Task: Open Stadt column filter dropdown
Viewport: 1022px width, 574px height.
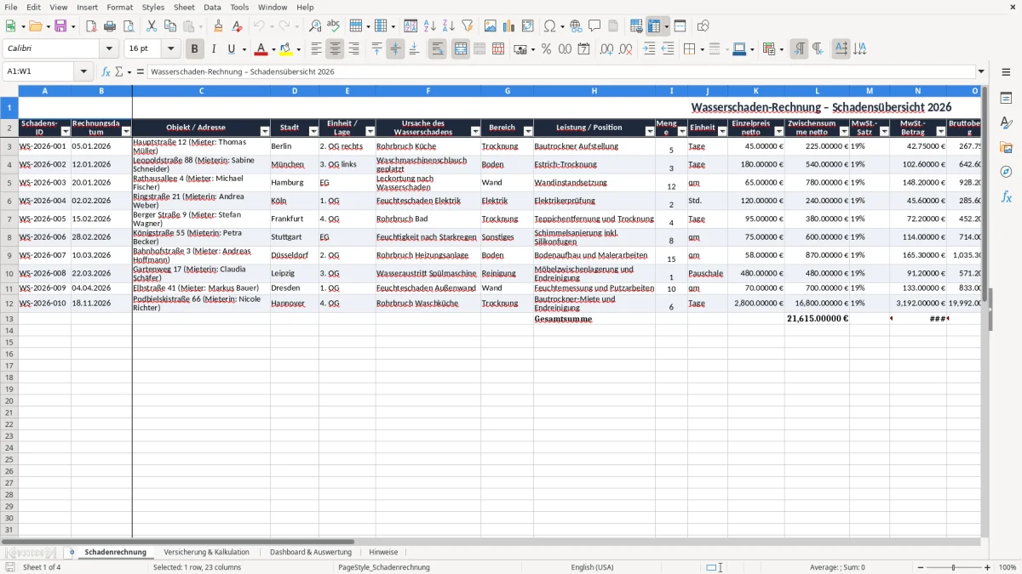Action: click(x=313, y=132)
